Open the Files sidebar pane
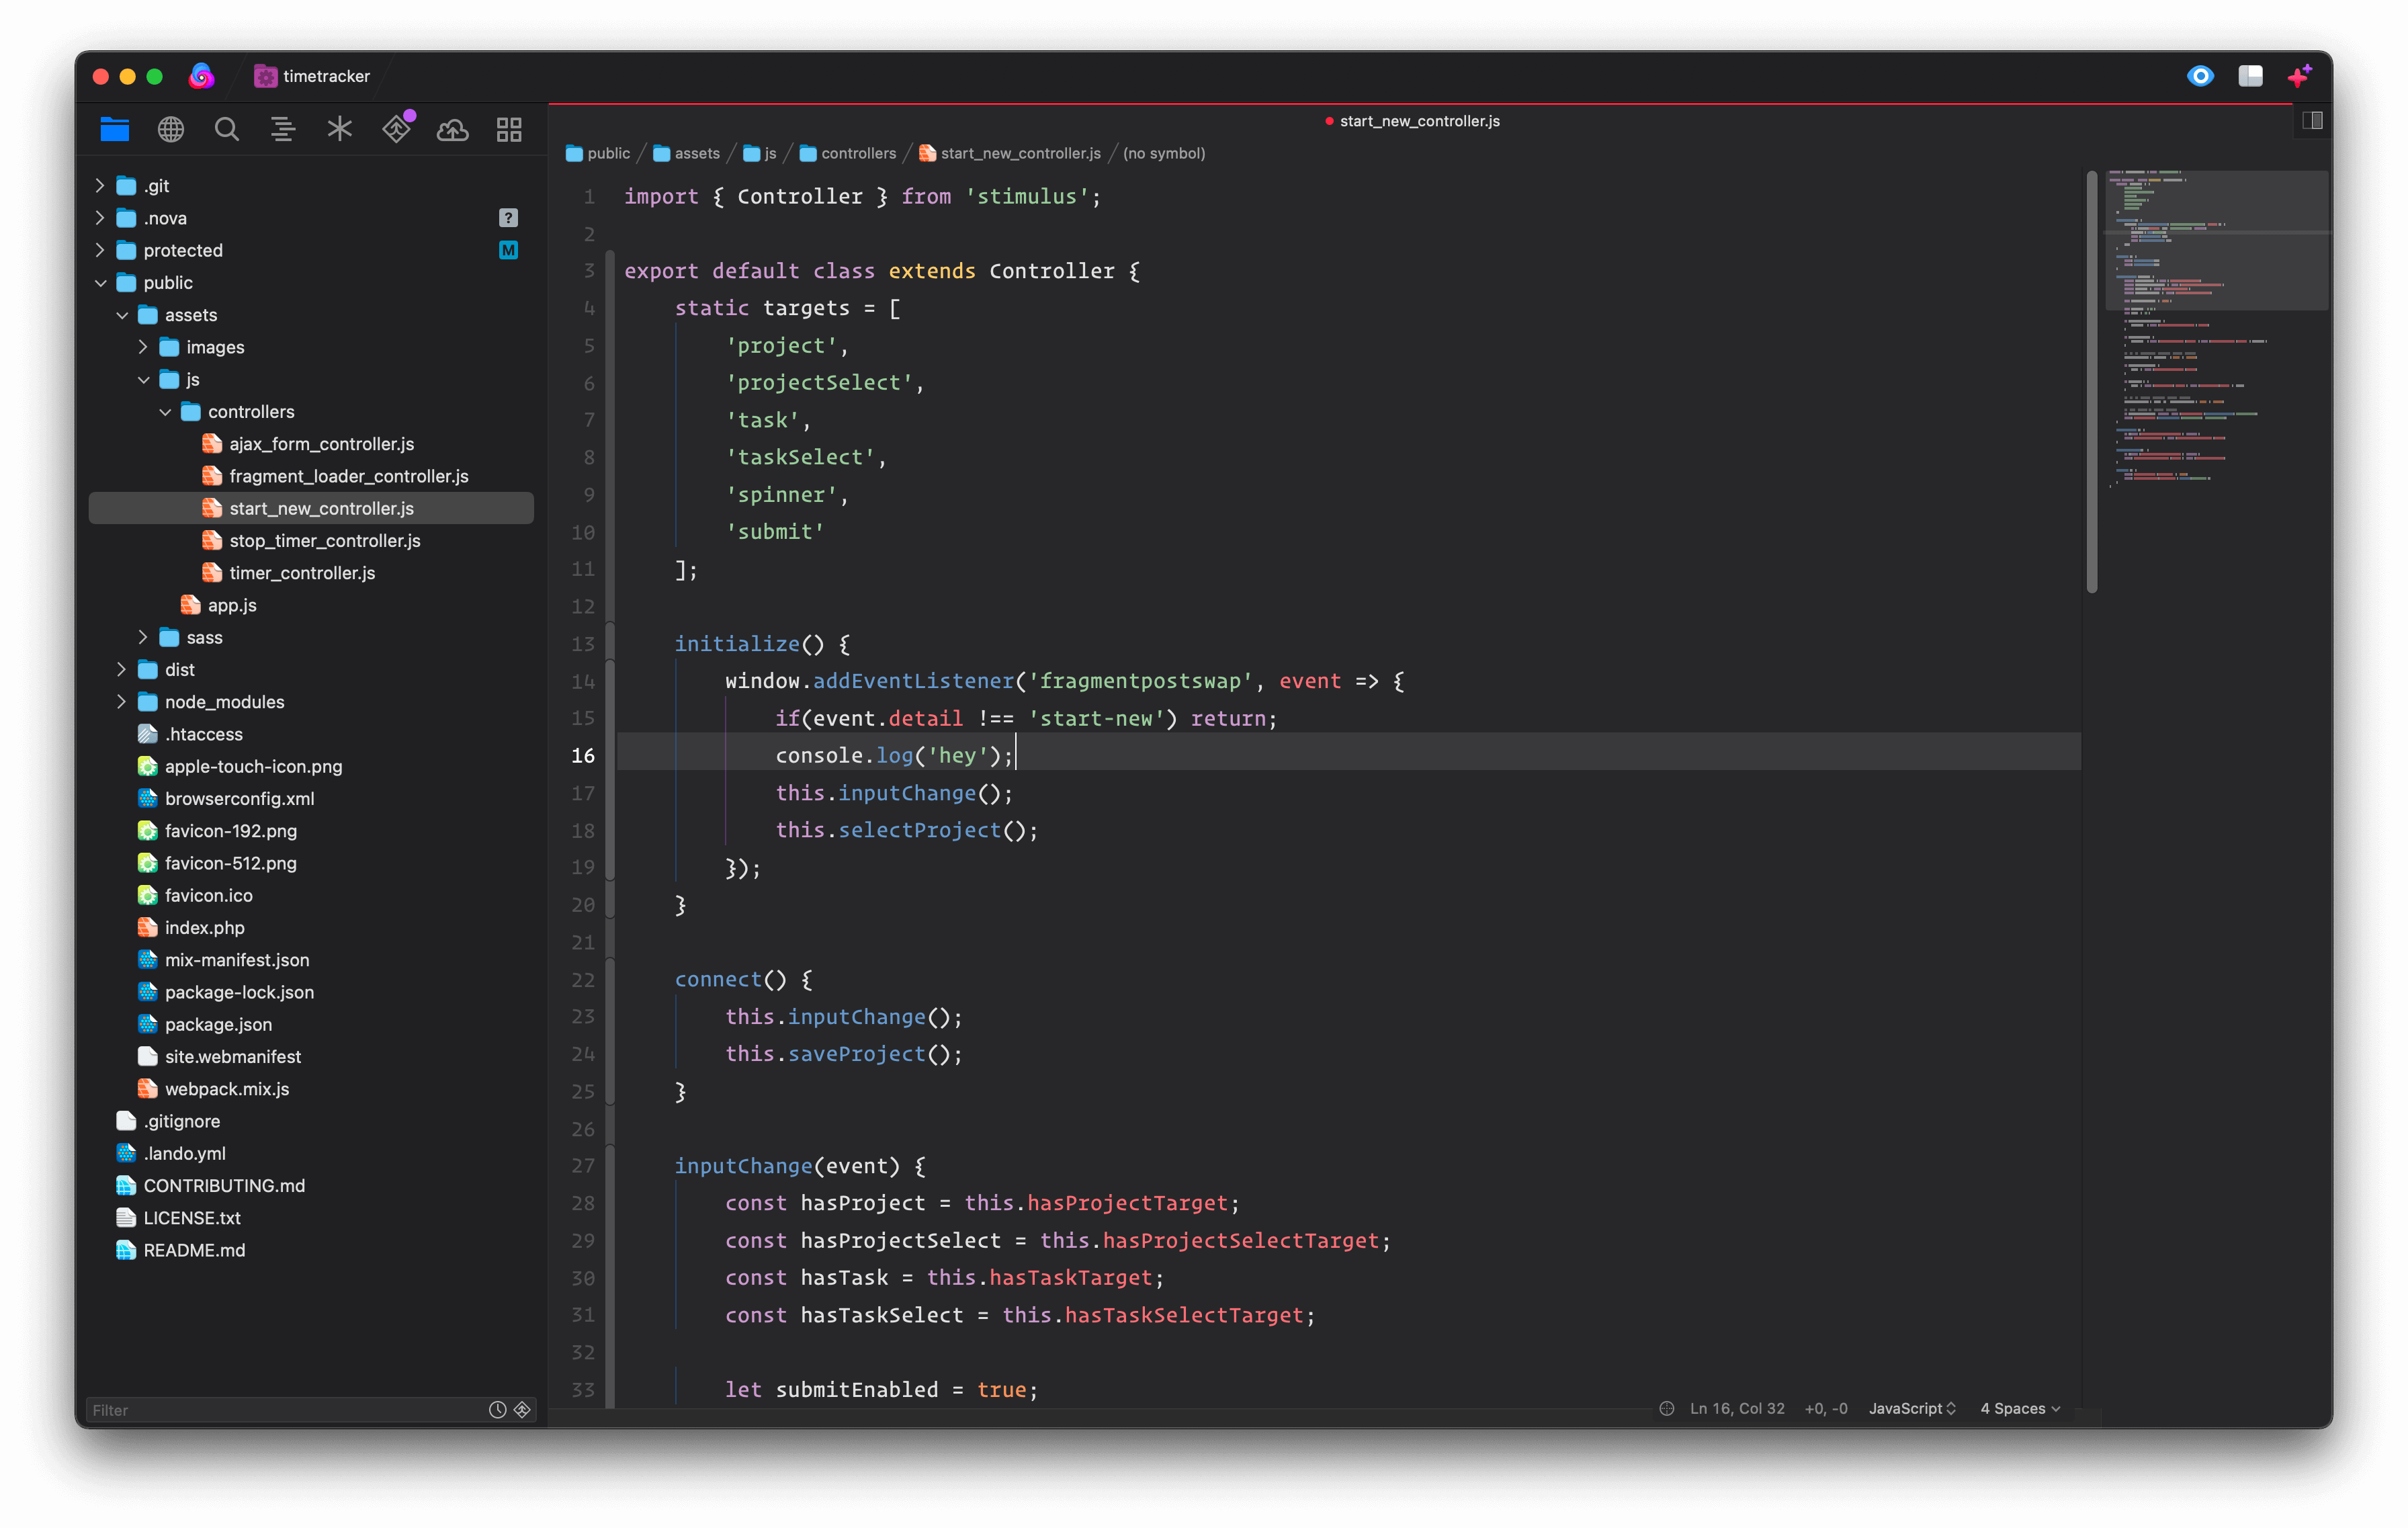Screen dimensions: 2408x1528 [115, 129]
